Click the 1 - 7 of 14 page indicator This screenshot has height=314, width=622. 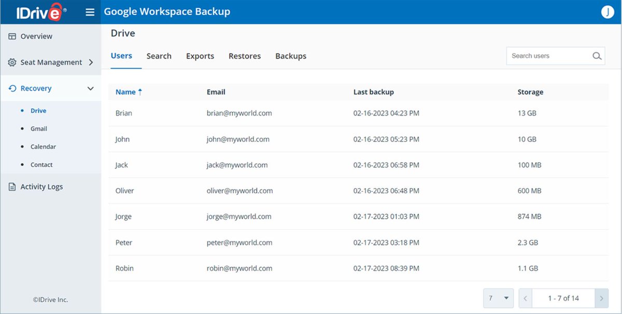pyautogui.click(x=563, y=298)
